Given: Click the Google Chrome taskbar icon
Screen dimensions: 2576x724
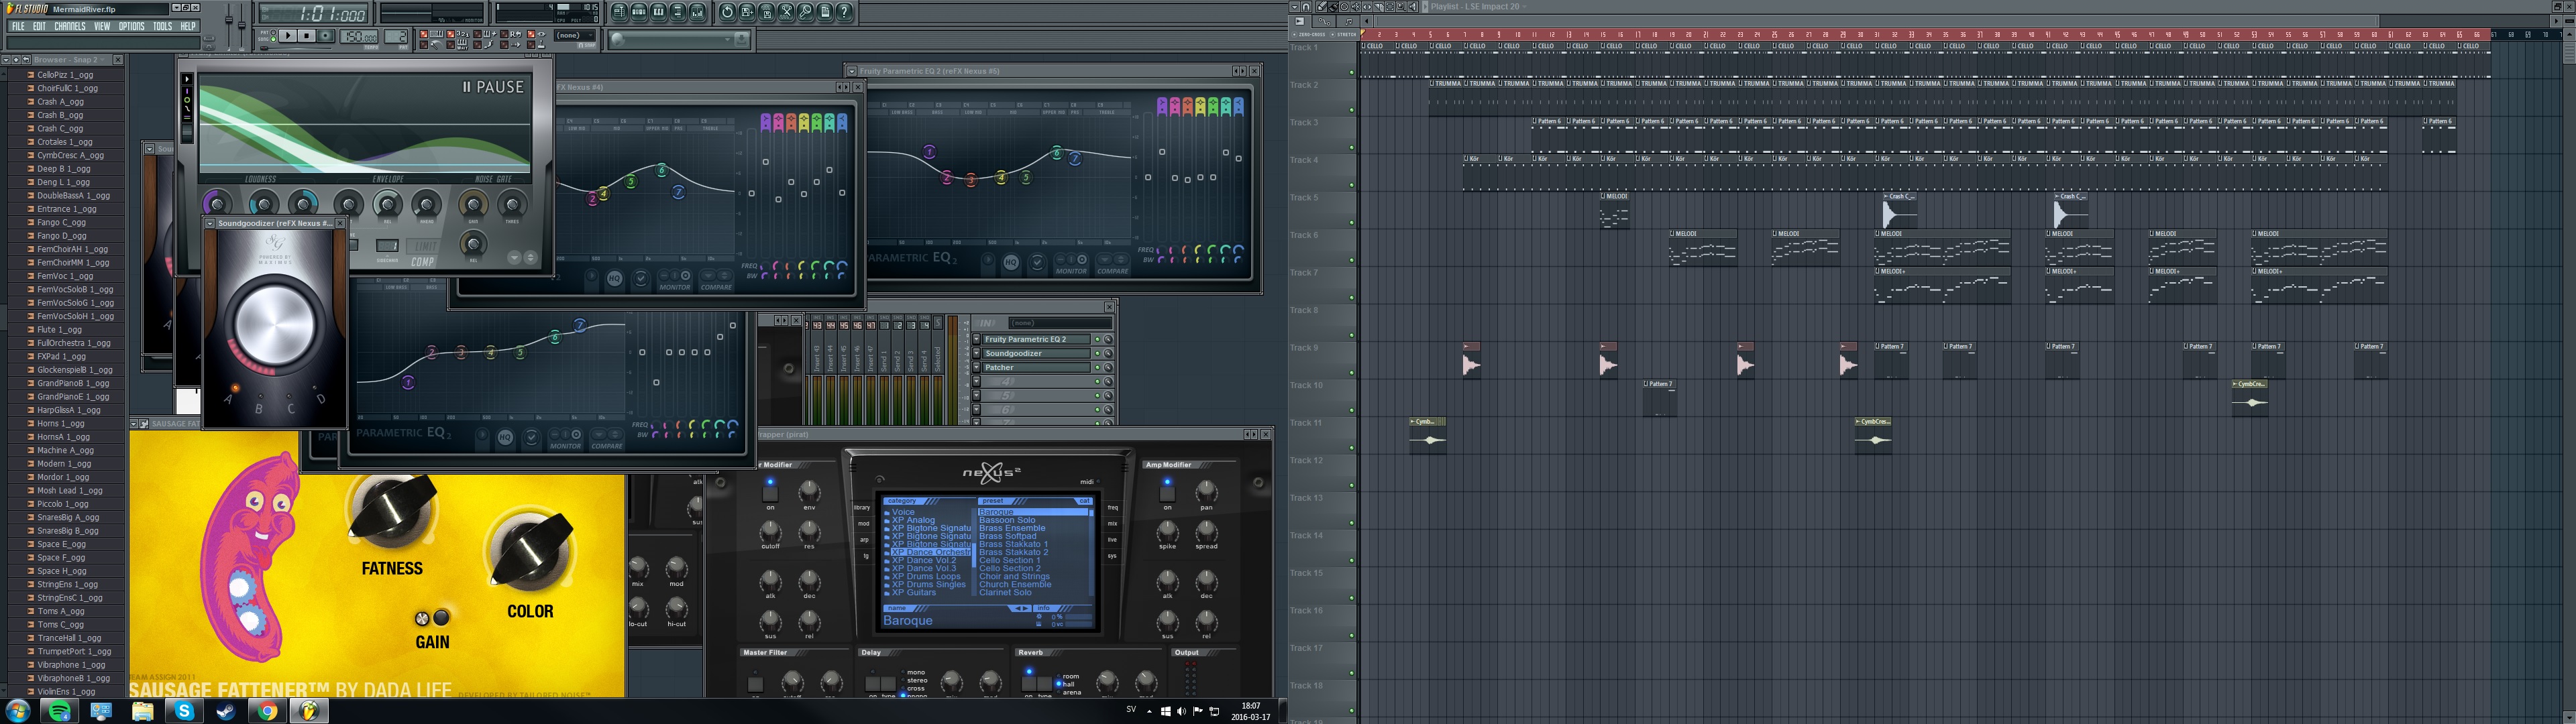Looking at the screenshot, I should tap(267, 711).
